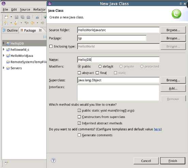
Task: Click the orange Forward navigation arrow icon
Action: 32,23
